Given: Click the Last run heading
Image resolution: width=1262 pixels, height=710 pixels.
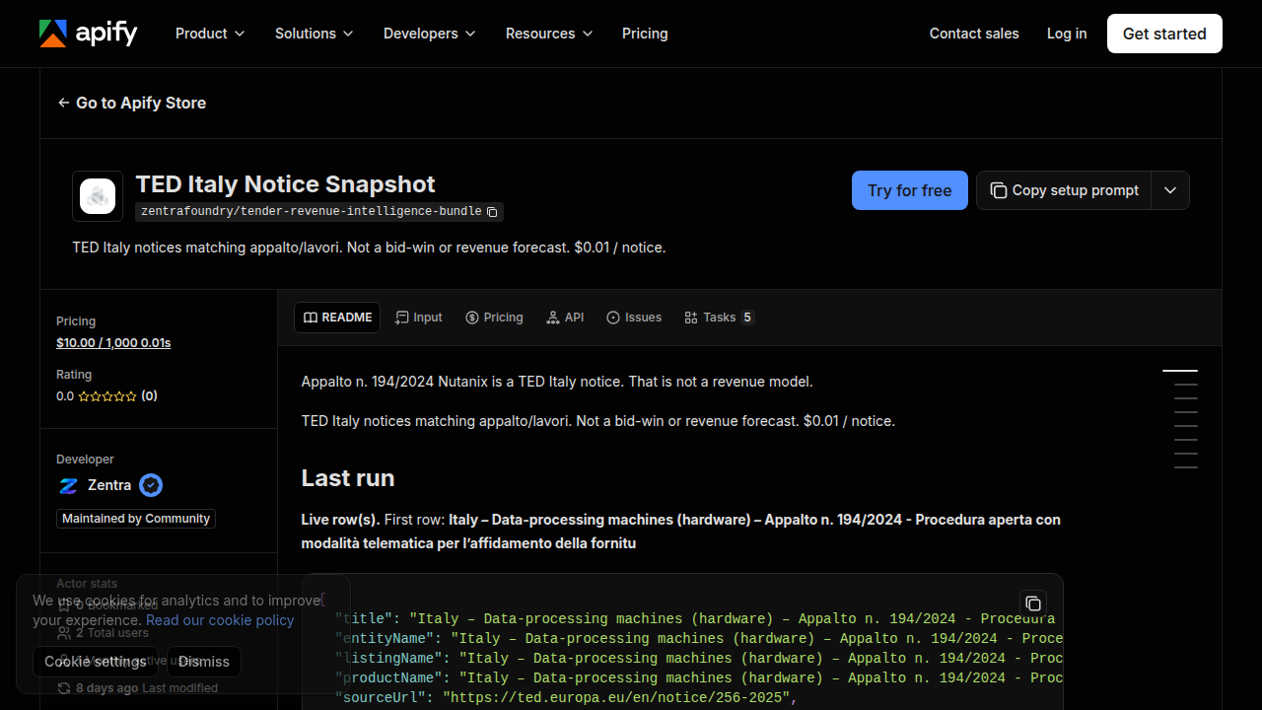Looking at the screenshot, I should [x=348, y=478].
